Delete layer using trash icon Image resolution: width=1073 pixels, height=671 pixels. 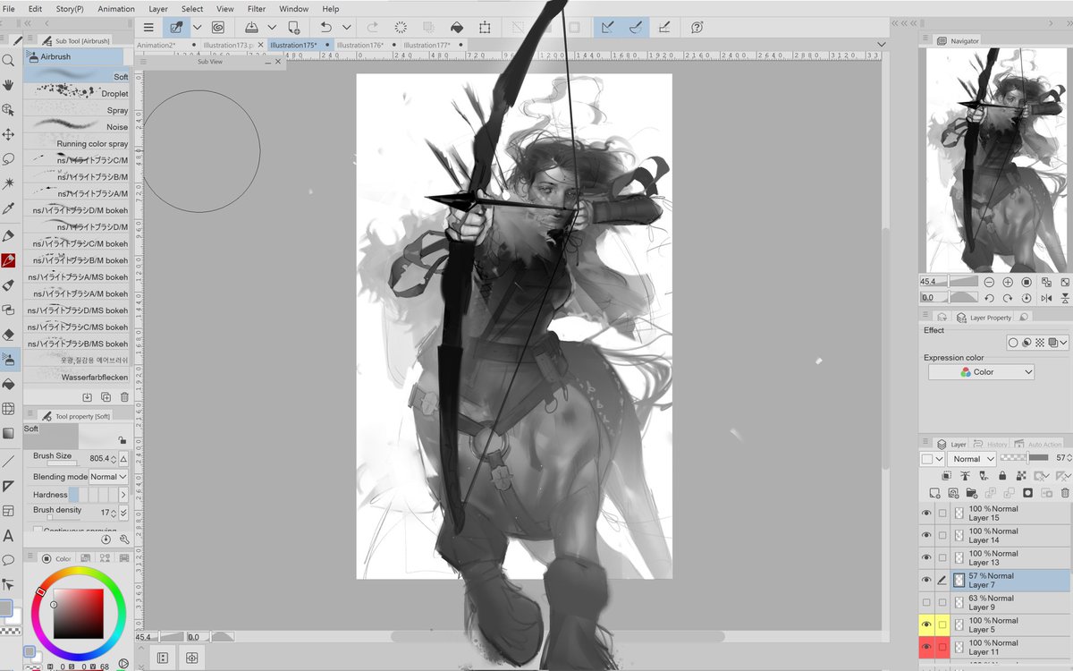point(1064,493)
